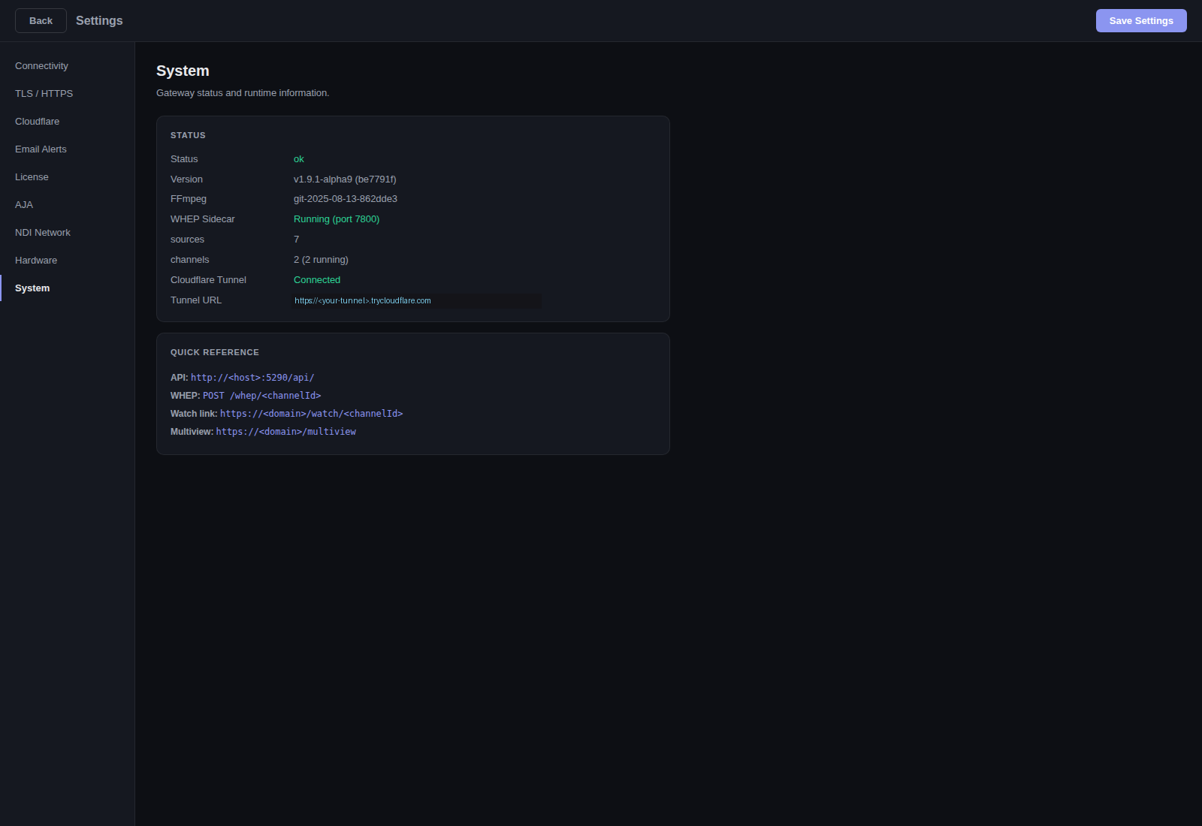Click the WHEP POST /whep/<channelId> reference

[261, 396]
